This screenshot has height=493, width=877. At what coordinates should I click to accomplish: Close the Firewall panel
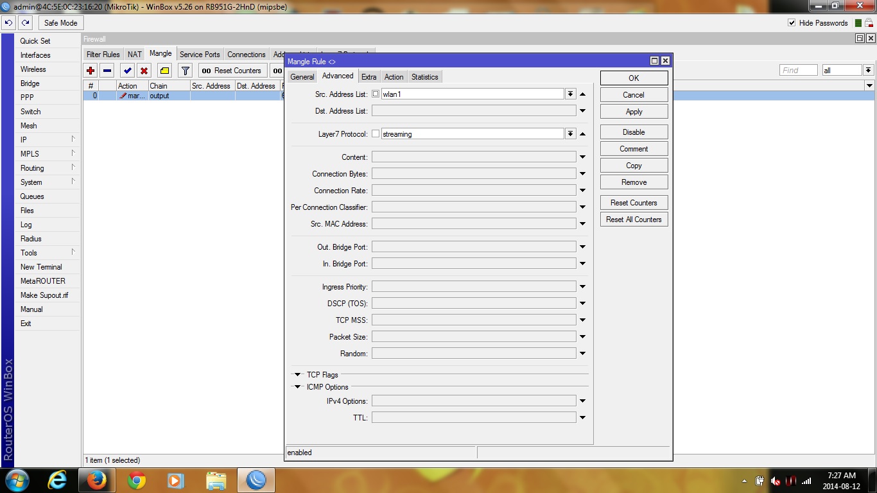point(870,39)
